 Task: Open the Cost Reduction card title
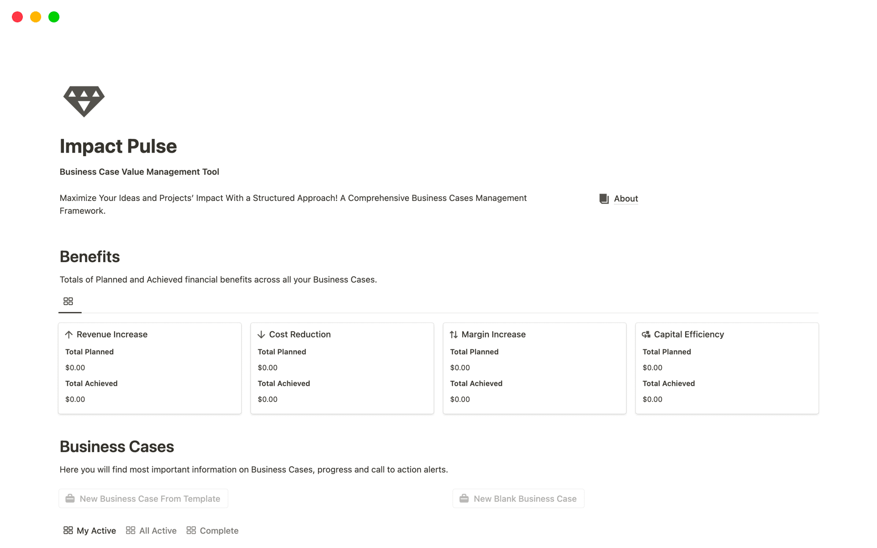click(300, 335)
